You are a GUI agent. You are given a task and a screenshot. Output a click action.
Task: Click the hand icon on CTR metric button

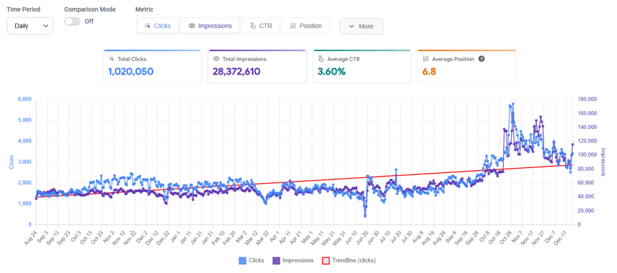pyautogui.click(x=252, y=26)
